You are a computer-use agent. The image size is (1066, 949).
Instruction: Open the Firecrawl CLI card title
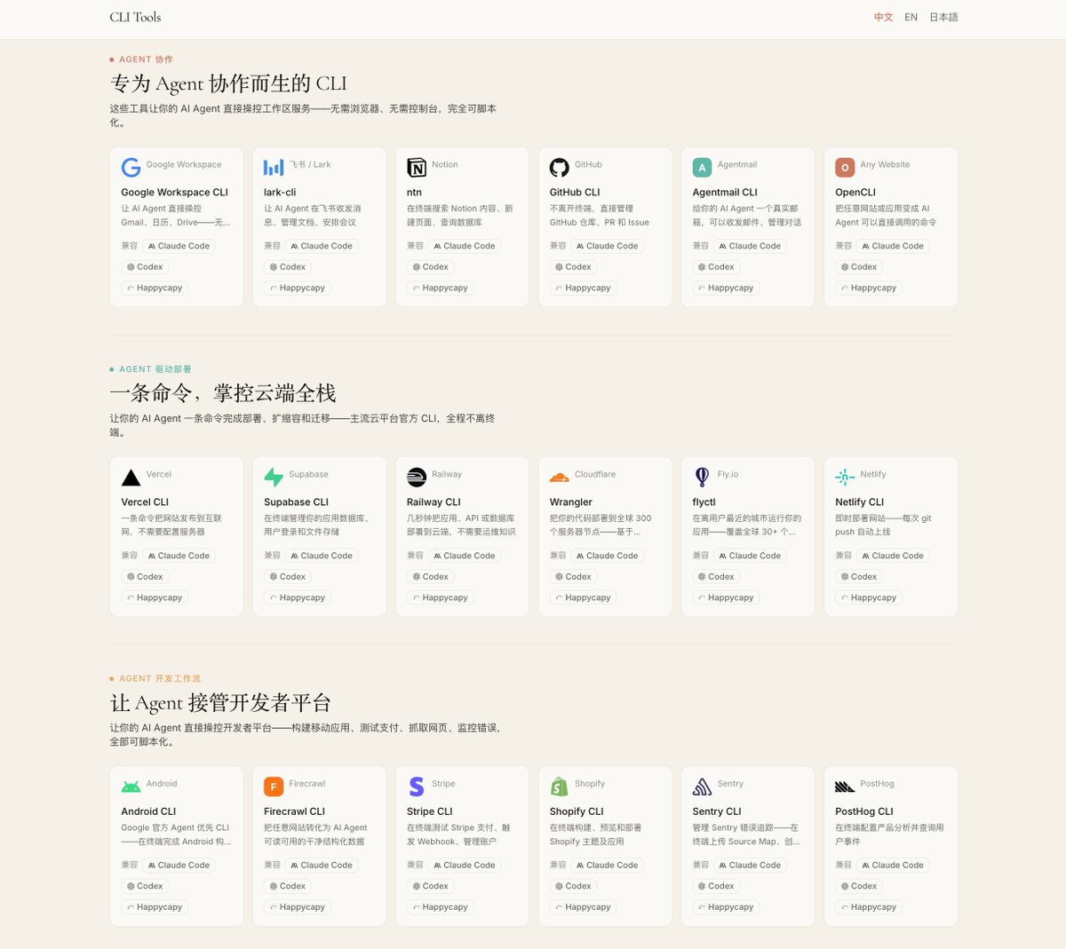tap(294, 811)
